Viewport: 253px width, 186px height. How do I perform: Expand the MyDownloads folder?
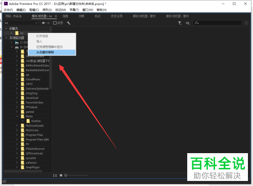(17, 125)
